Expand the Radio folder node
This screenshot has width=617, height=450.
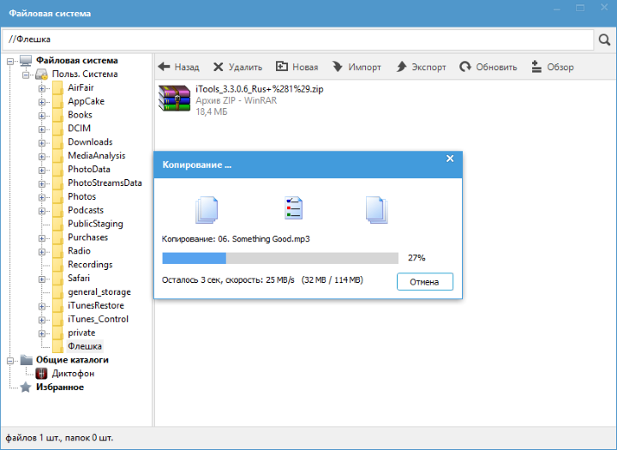(42, 252)
